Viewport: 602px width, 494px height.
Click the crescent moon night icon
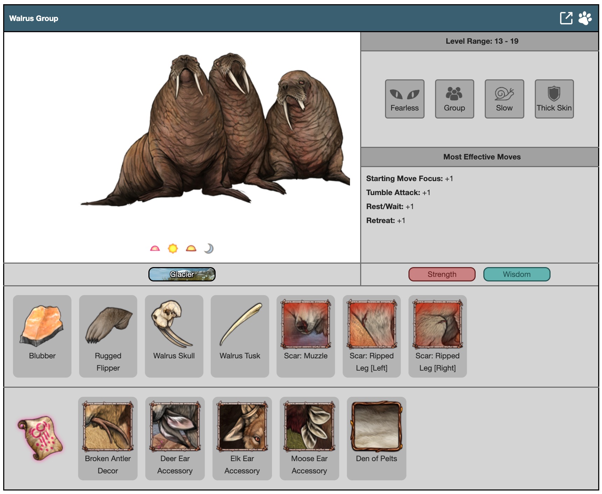pos(209,249)
